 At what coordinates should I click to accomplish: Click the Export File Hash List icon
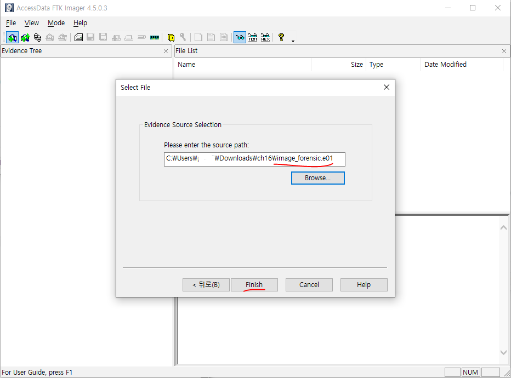point(211,37)
